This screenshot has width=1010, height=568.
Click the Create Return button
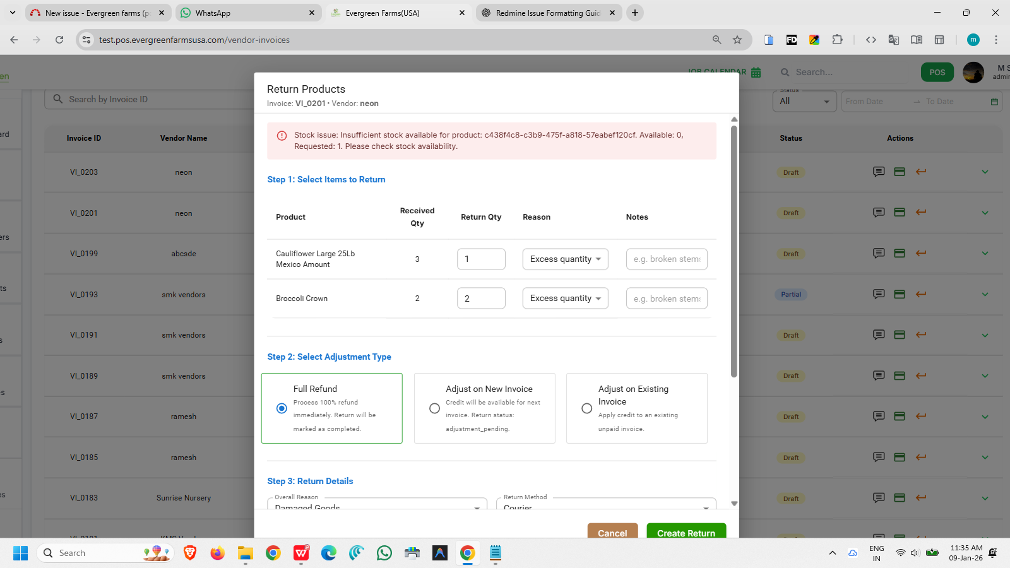click(x=686, y=531)
